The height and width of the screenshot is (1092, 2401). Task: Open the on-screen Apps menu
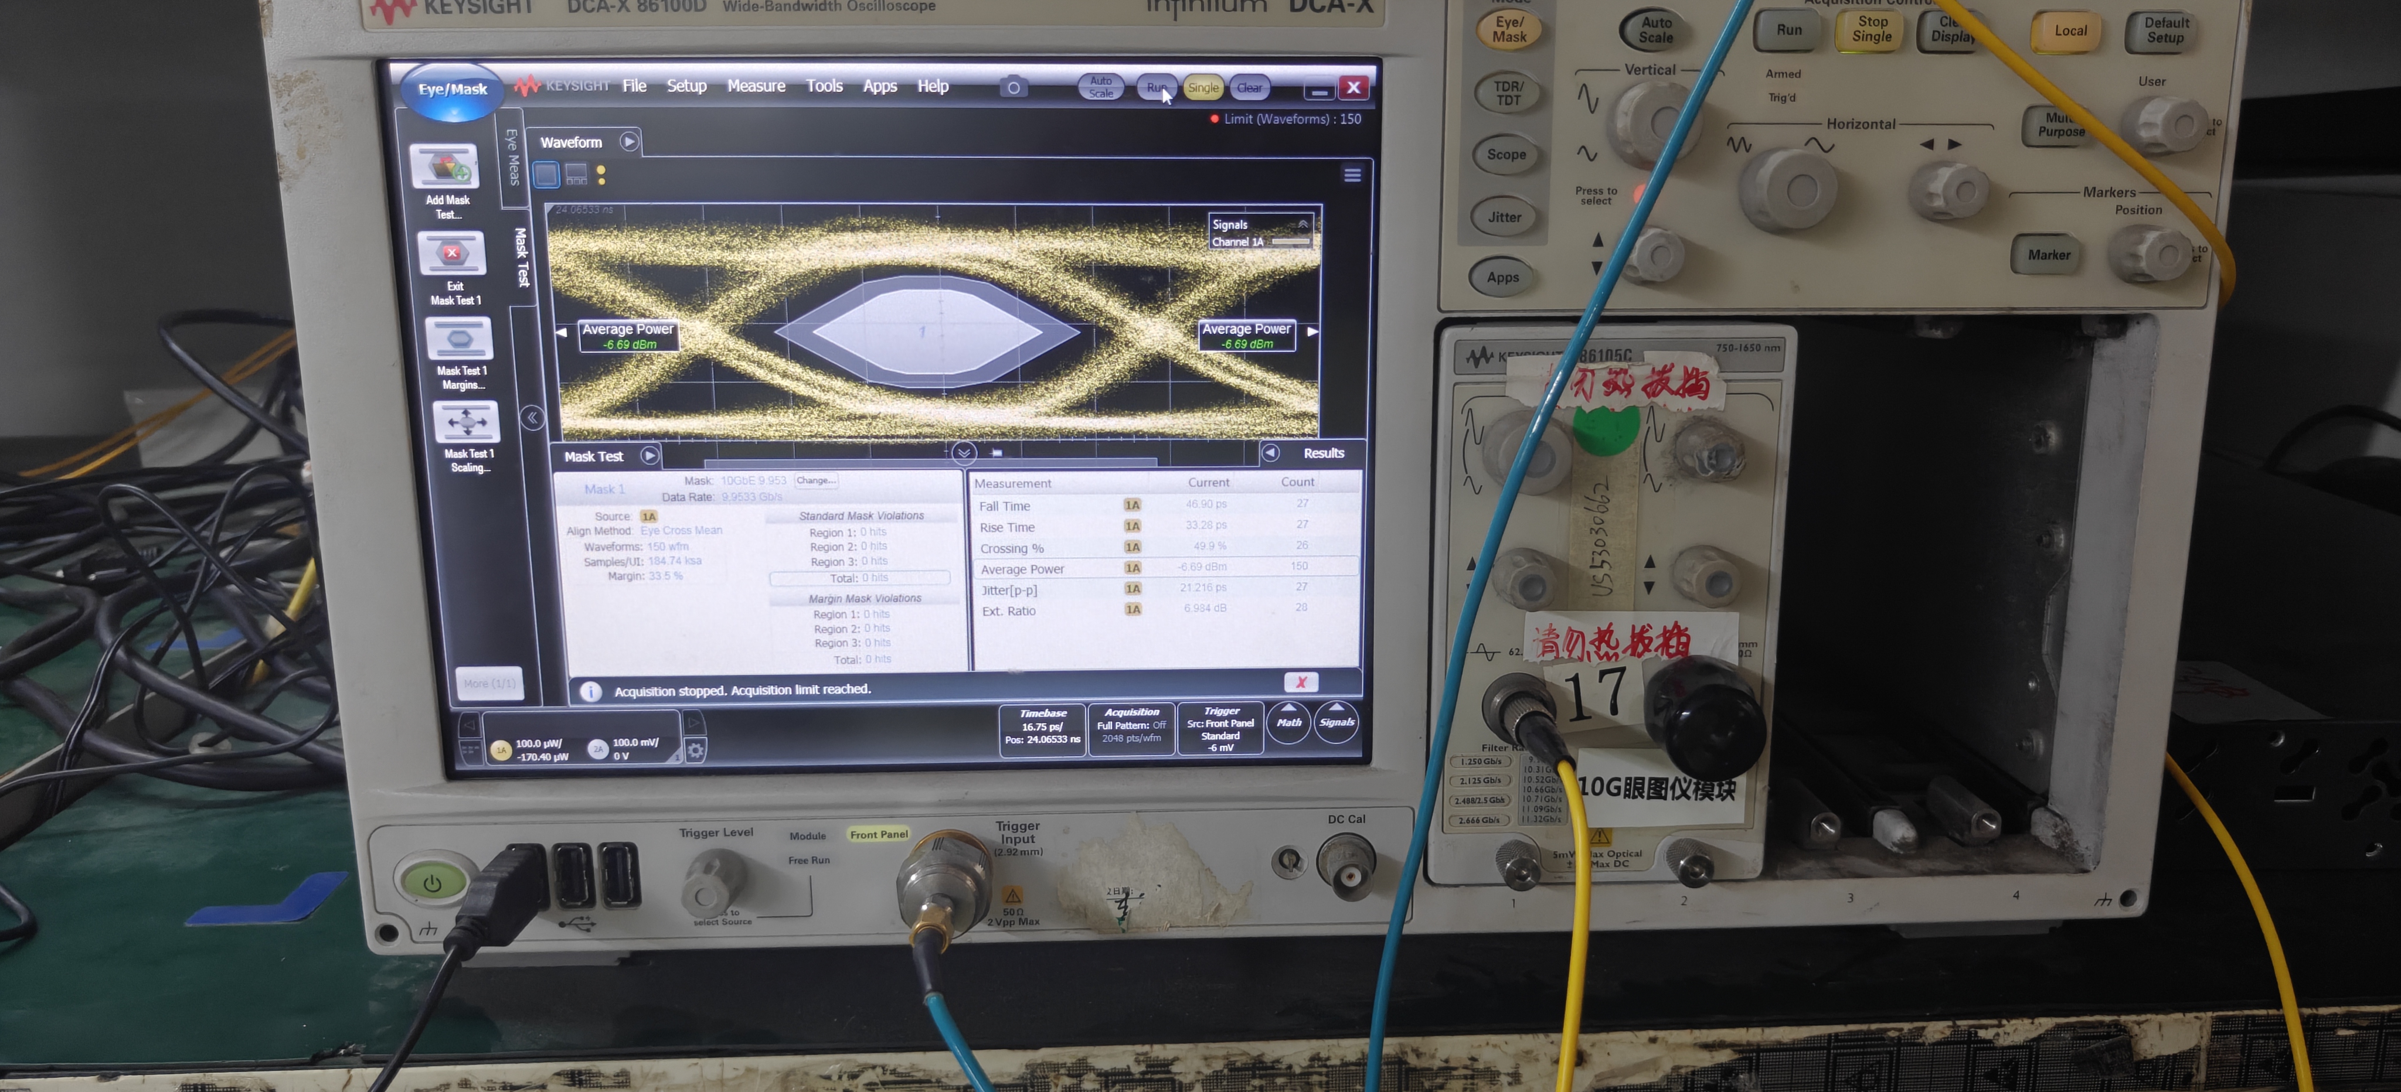(880, 86)
